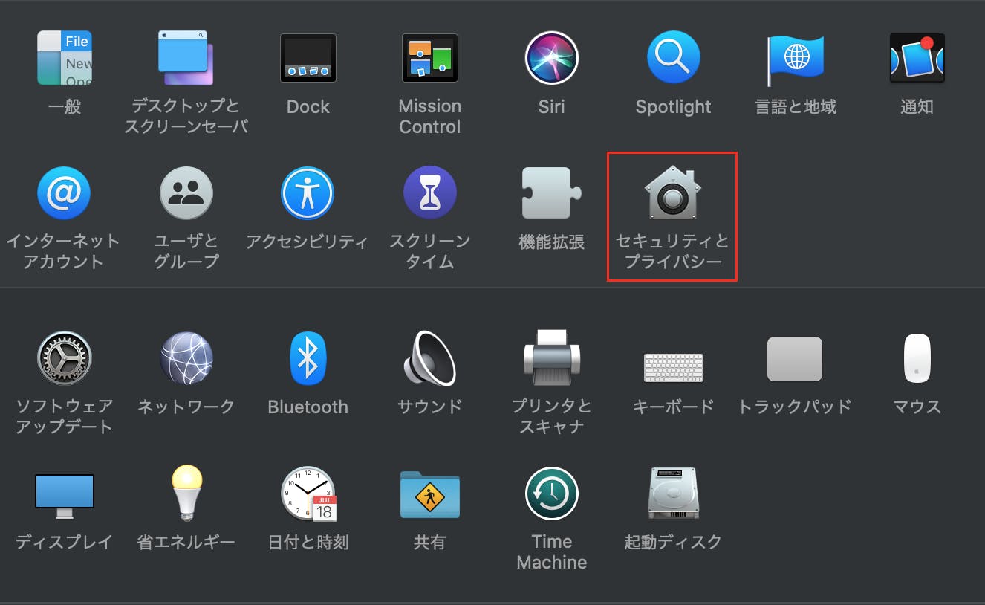
Task: Click the 'ネットワーク' text label
Action: [186, 407]
